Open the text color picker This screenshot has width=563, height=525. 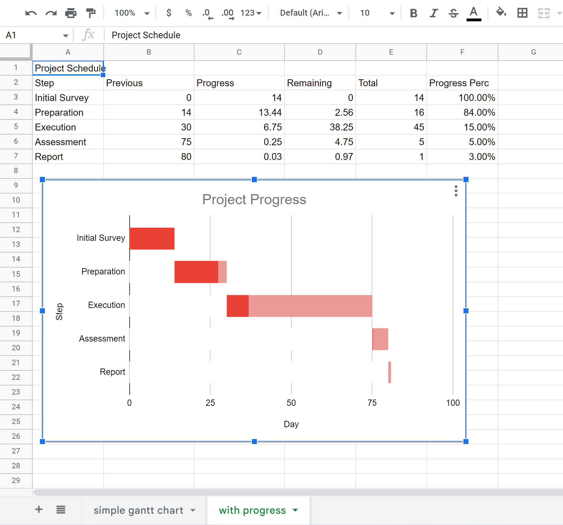[x=474, y=13]
